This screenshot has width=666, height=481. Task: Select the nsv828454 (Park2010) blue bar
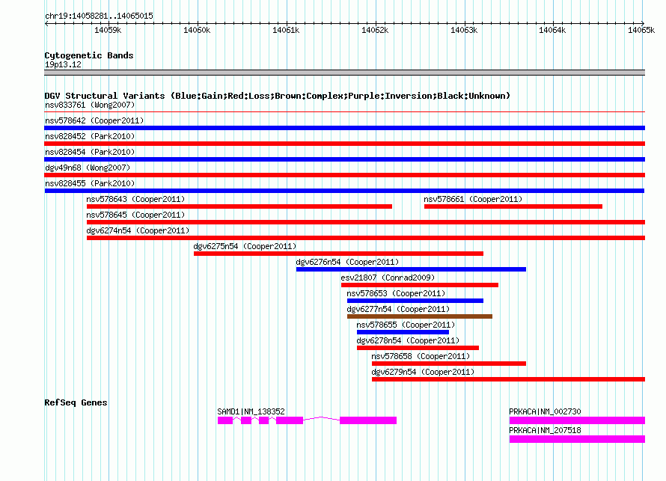[x=344, y=159]
